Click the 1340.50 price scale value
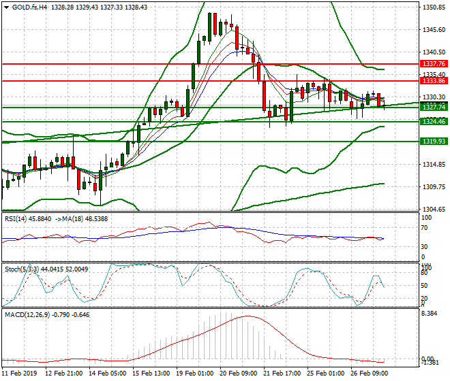The width and height of the screenshot is (450, 381). [434, 52]
